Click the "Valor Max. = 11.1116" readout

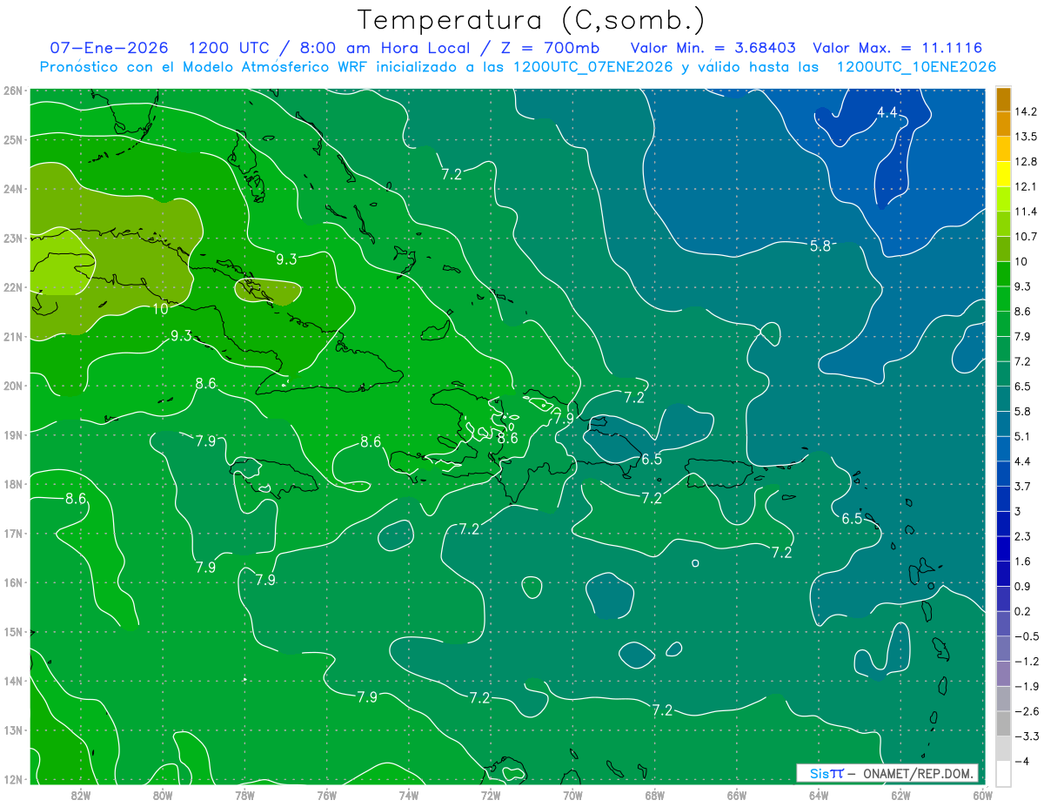click(x=899, y=48)
